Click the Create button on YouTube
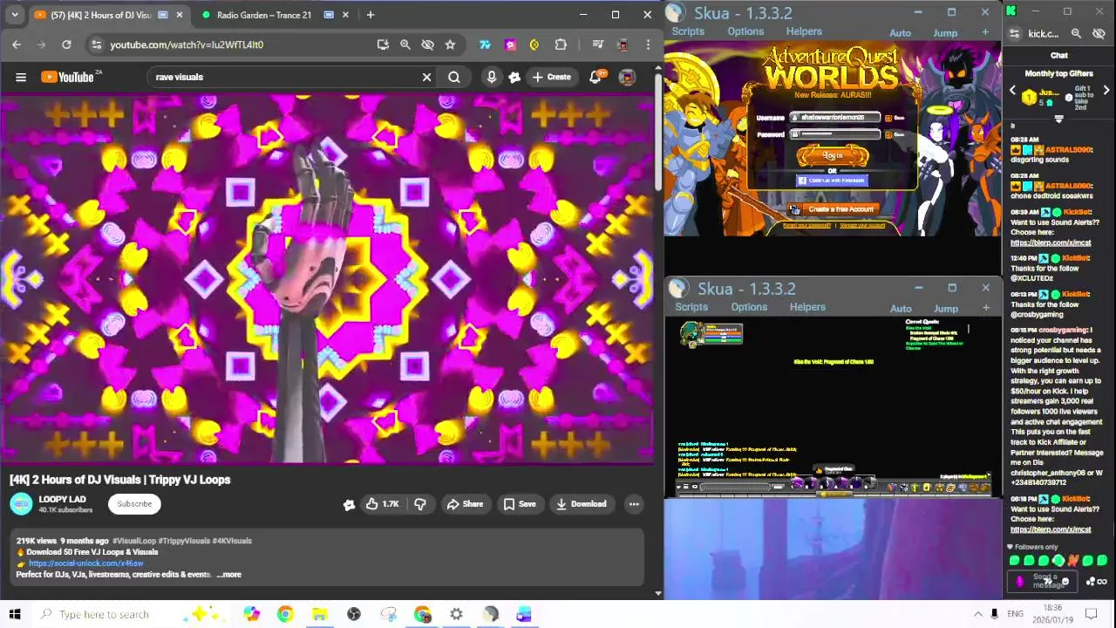This screenshot has width=1116, height=628. pyautogui.click(x=552, y=77)
